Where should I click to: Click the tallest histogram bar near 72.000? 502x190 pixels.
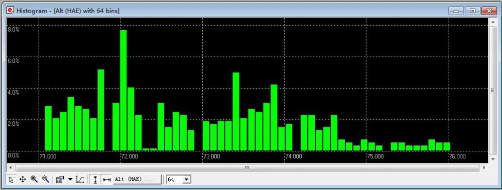pos(123,90)
